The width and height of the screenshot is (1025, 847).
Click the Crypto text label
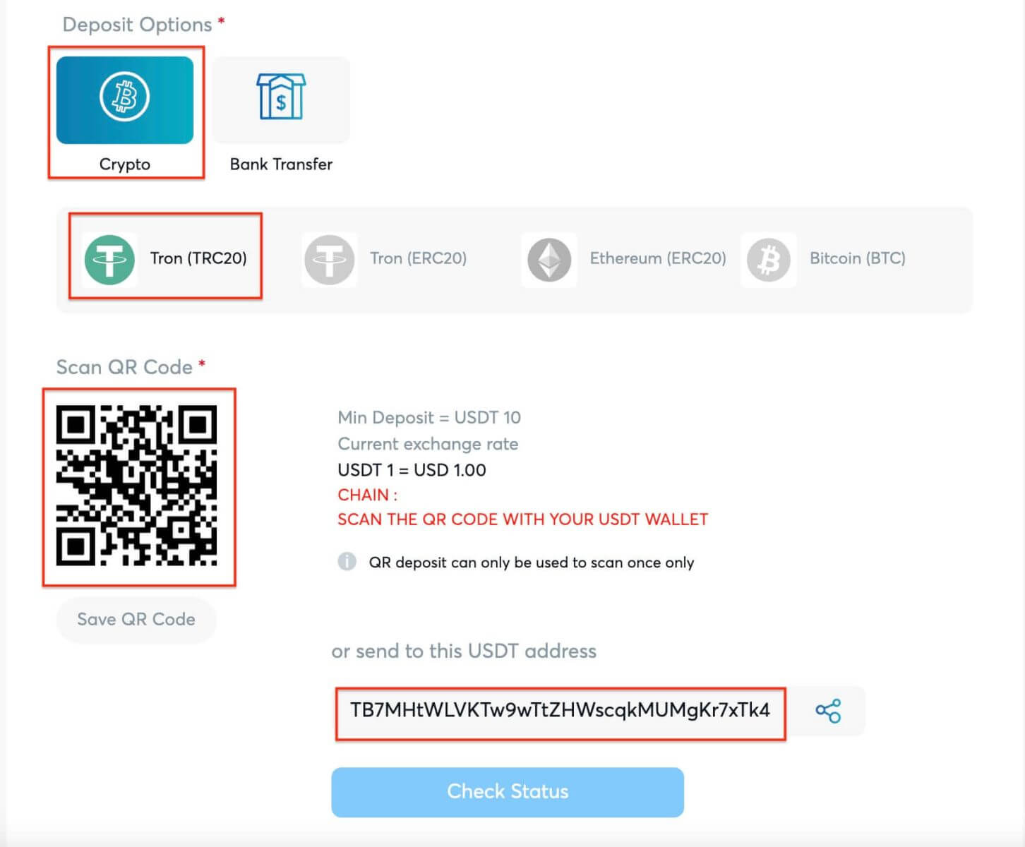point(125,164)
